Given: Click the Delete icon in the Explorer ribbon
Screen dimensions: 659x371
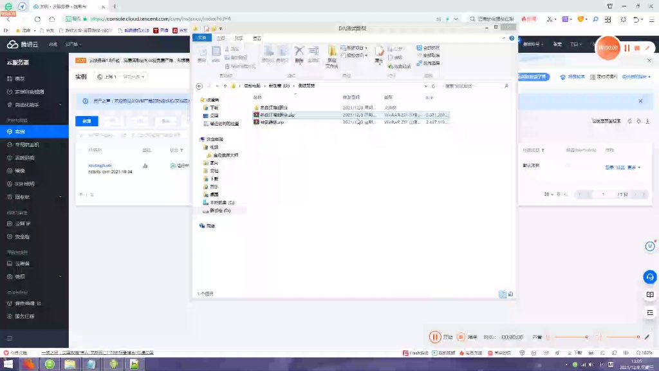Looking at the screenshot, I should click(299, 53).
